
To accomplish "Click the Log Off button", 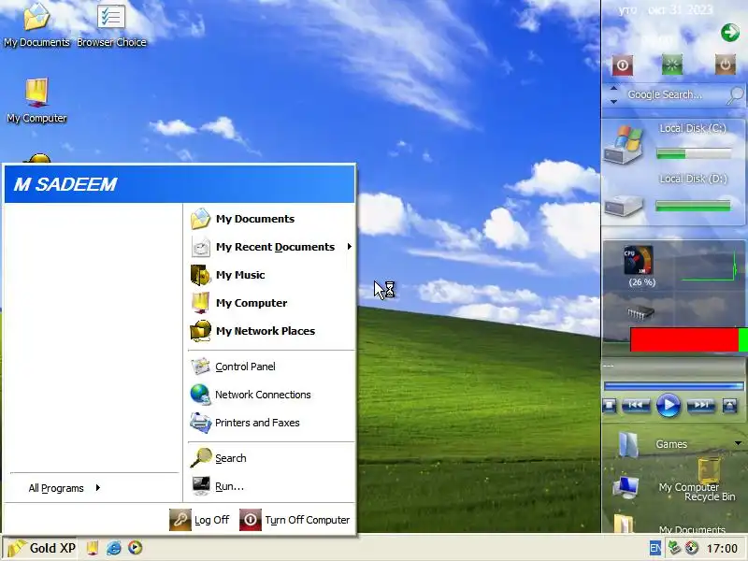I will (x=199, y=520).
